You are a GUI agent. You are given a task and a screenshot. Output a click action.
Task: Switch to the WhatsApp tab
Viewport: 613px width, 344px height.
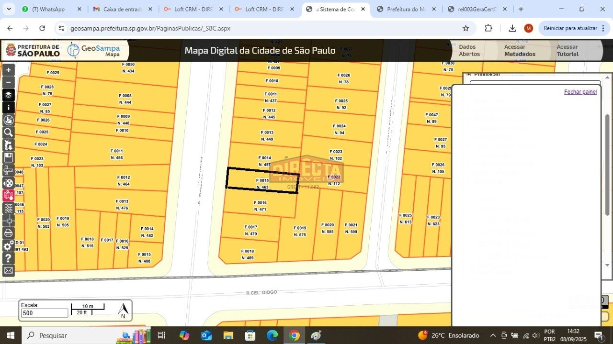coord(48,9)
